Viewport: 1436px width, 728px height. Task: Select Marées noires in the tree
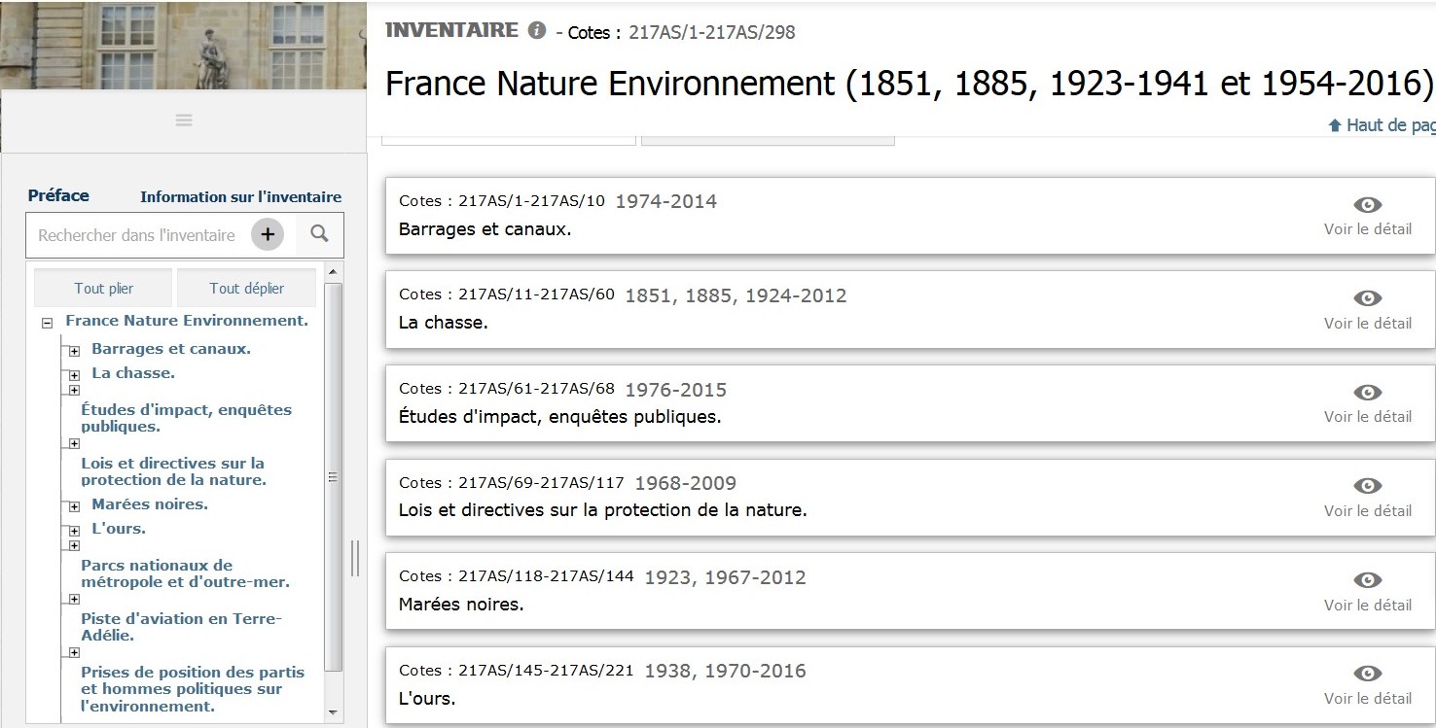(150, 504)
